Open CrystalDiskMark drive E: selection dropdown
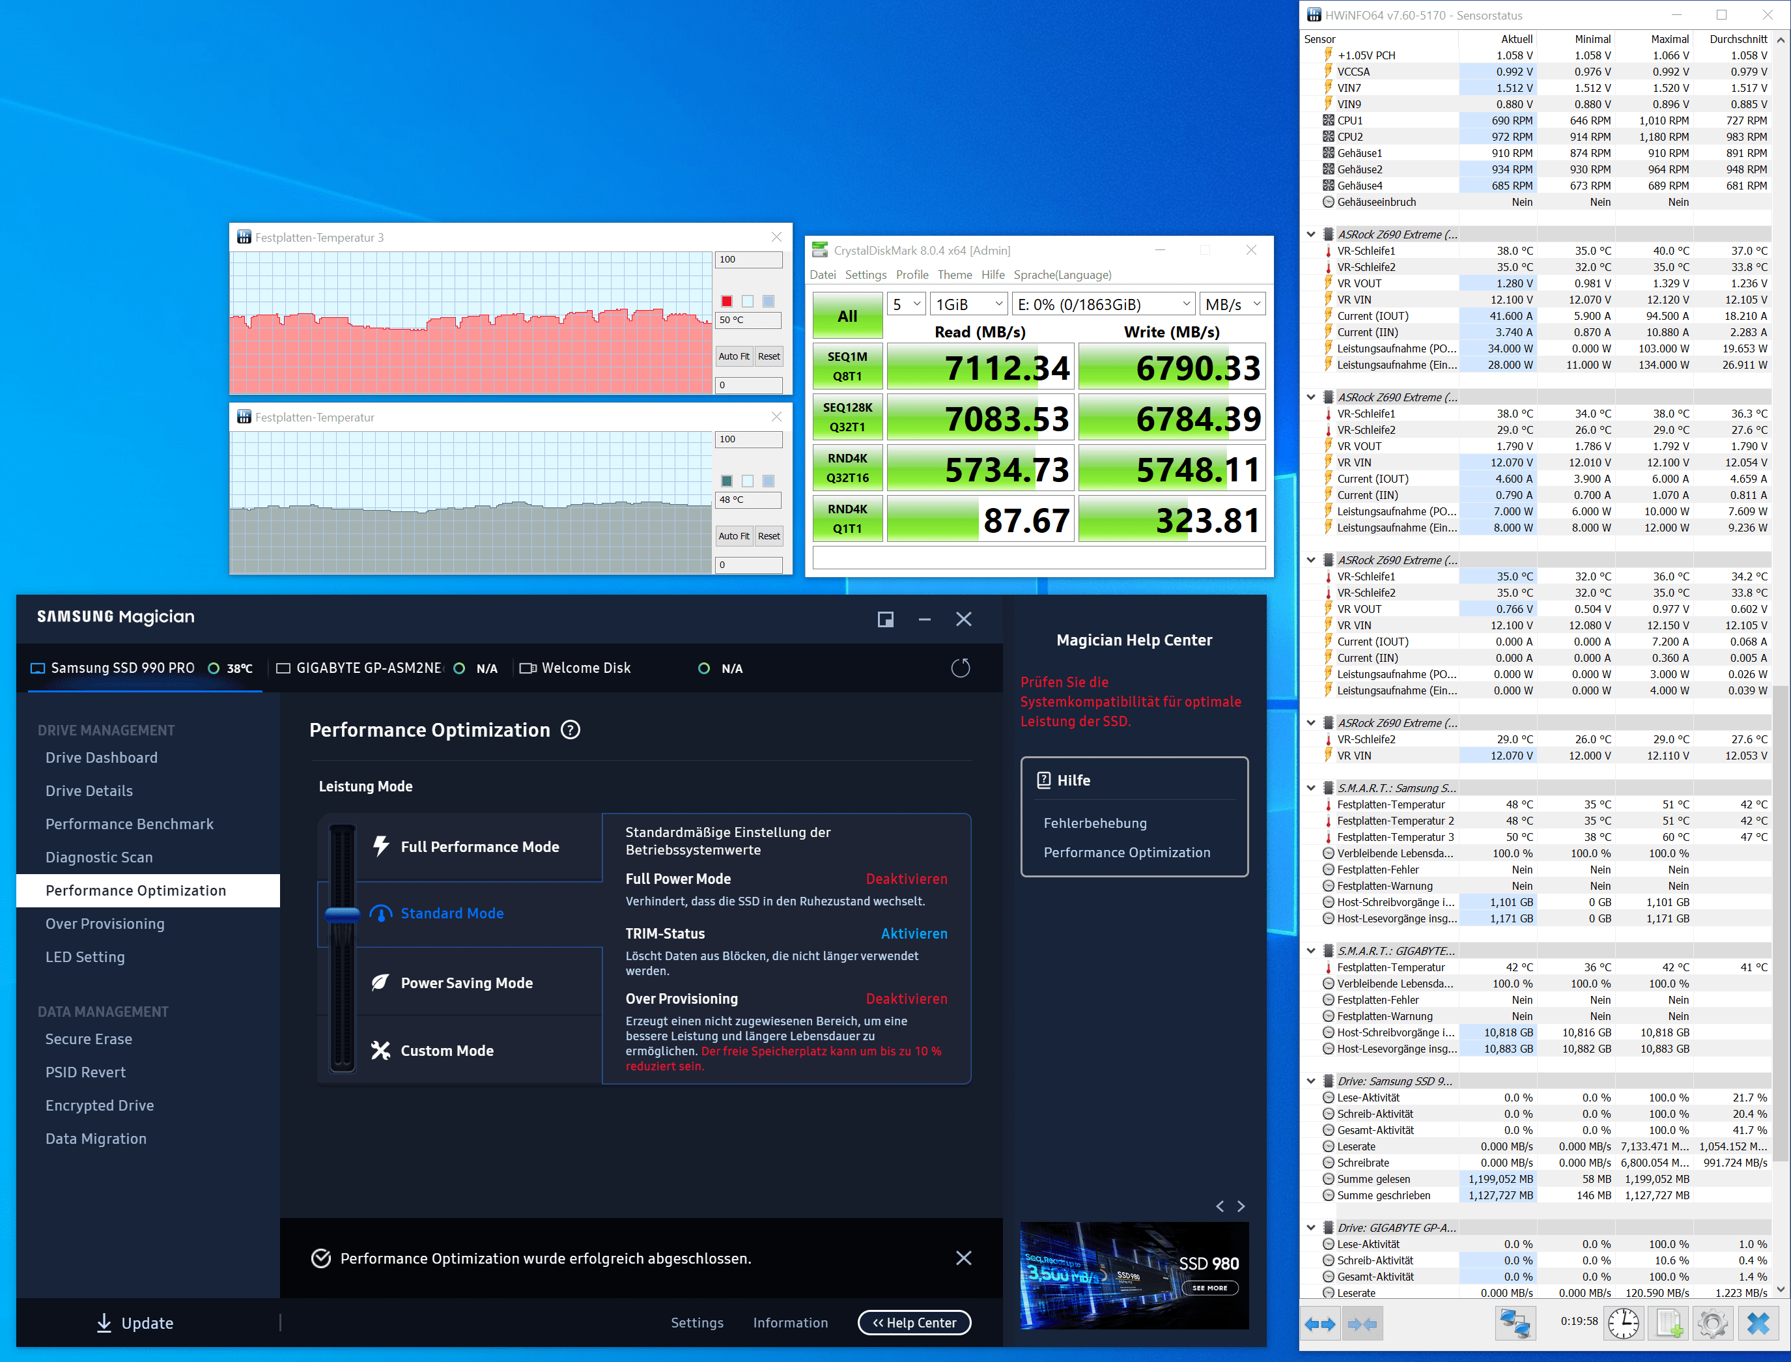 pos(1104,304)
